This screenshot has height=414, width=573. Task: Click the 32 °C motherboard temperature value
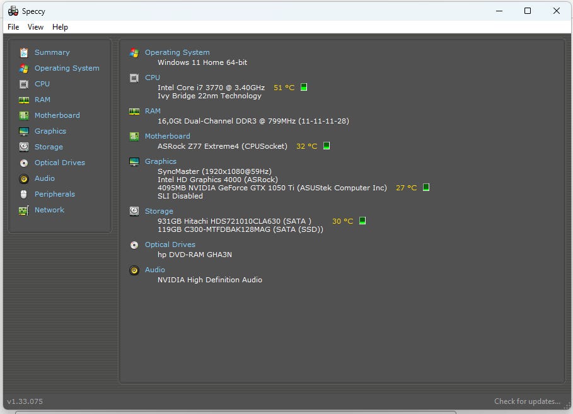coord(306,146)
